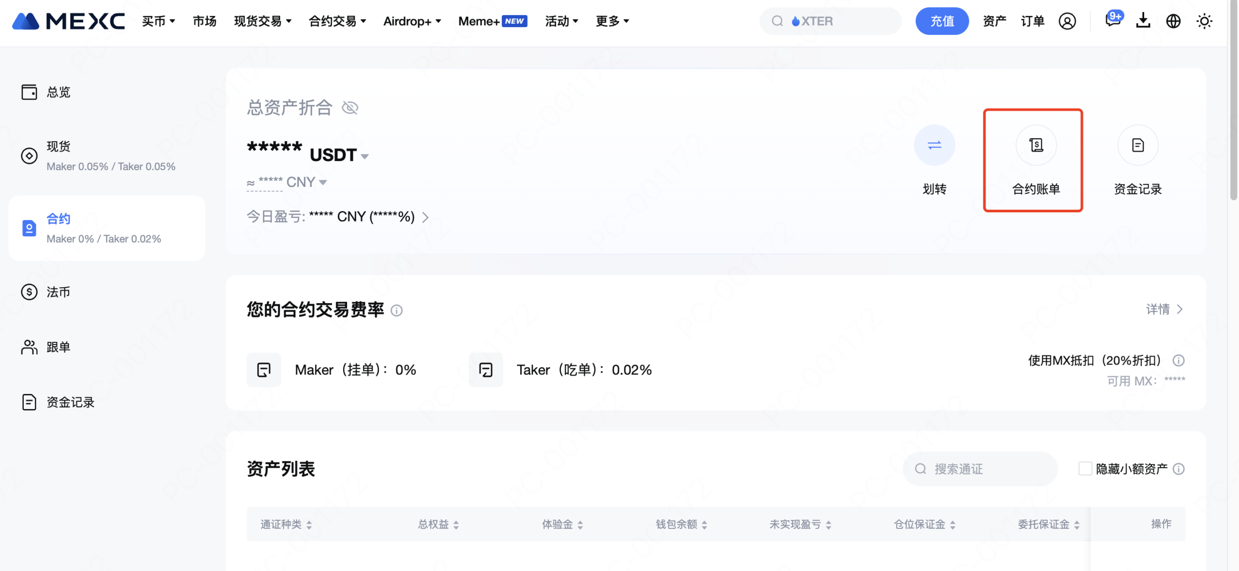Screen dimensions: 1239x571
Task: Click info icon next to 您的合约交易费率
Action: (x=396, y=310)
